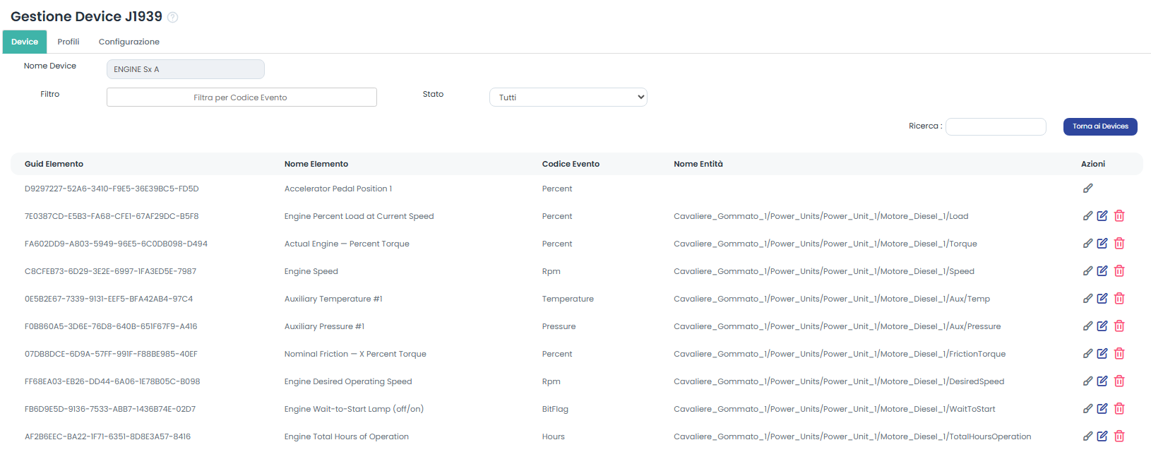The image size is (1151, 464).
Task: Sort by Nome Elemento column header
Action: [316, 164]
